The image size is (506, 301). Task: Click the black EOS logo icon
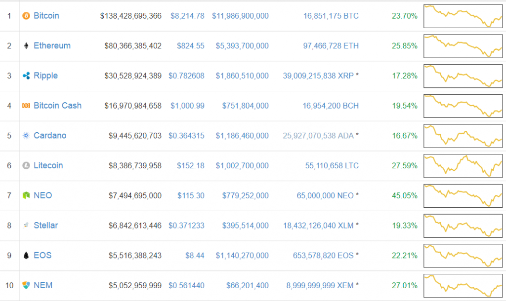[26, 255]
